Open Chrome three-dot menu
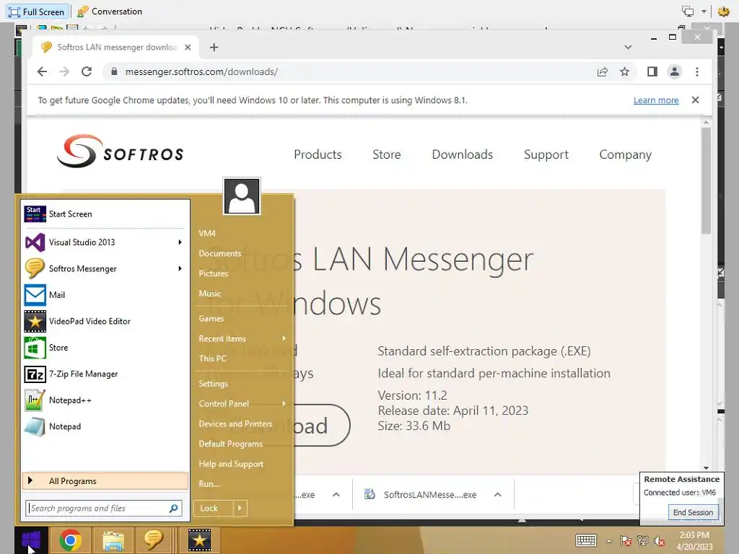 (x=697, y=71)
